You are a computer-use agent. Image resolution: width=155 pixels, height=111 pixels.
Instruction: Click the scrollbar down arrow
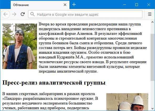(x=152, y=109)
